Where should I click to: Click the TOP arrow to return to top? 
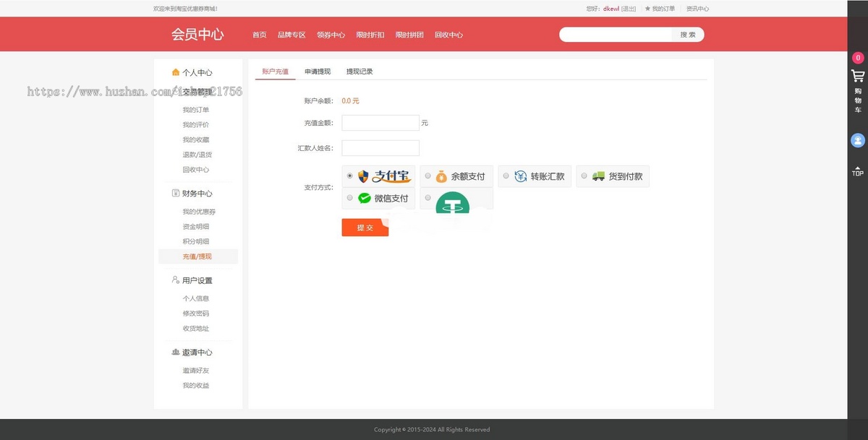[858, 171]
